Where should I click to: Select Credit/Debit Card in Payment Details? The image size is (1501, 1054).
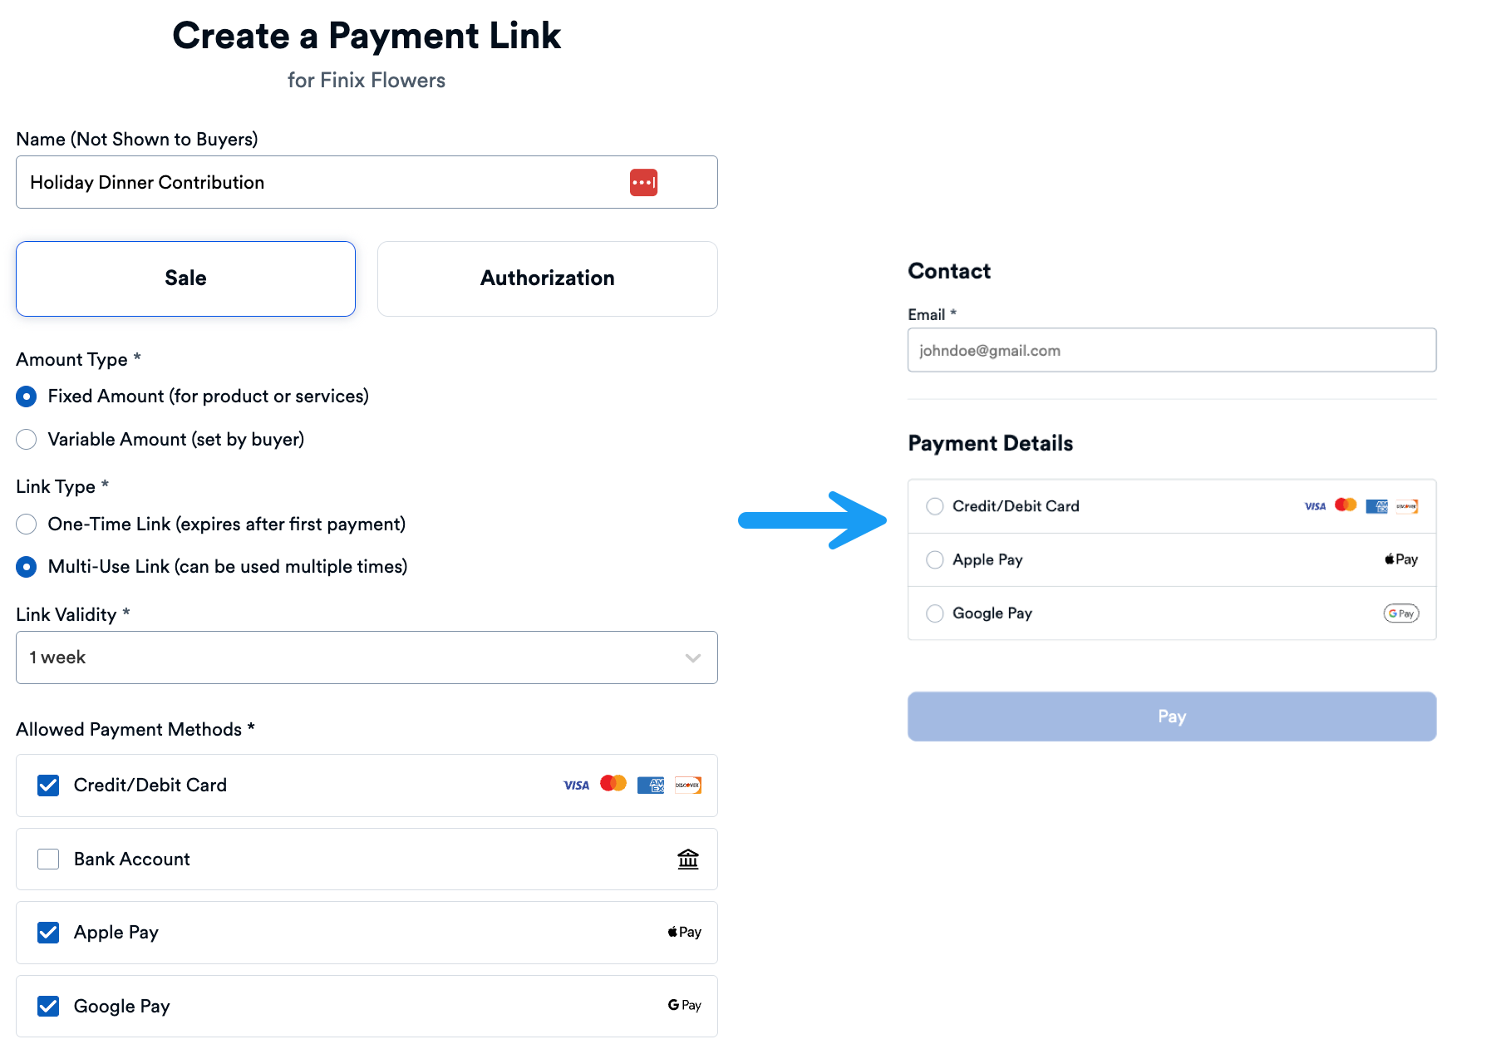(x=934, y=506)
